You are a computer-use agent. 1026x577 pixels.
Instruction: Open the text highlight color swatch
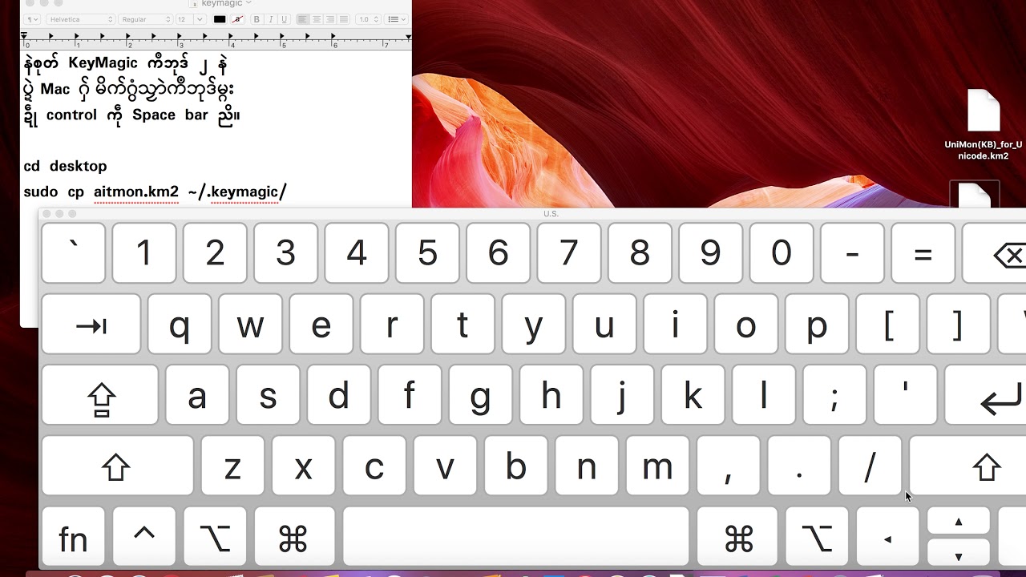237,19
